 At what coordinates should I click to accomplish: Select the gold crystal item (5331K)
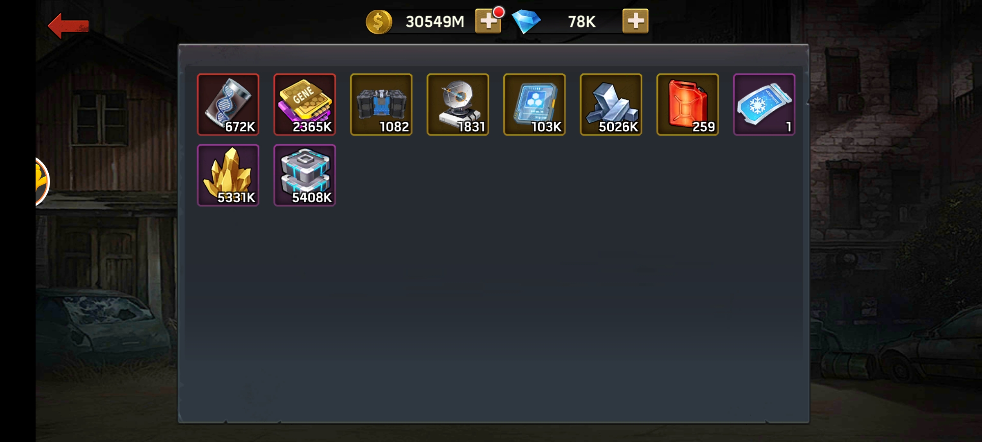point(228,175)
